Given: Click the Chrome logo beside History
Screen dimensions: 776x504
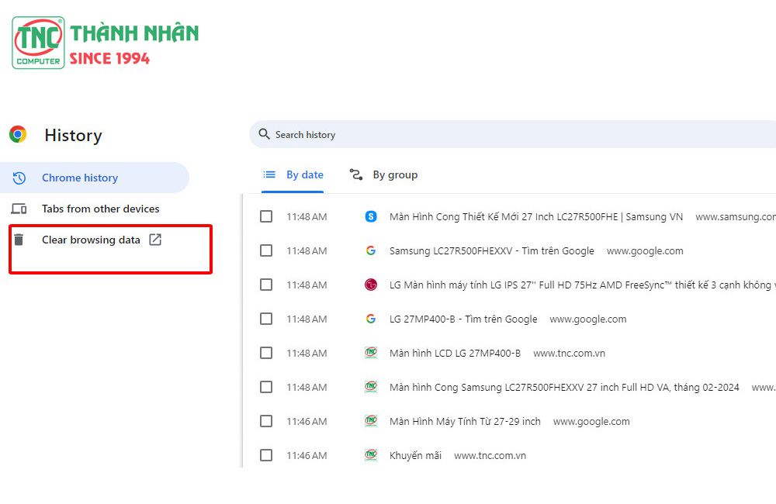Looking at the screenshot, I should point(18,134).
